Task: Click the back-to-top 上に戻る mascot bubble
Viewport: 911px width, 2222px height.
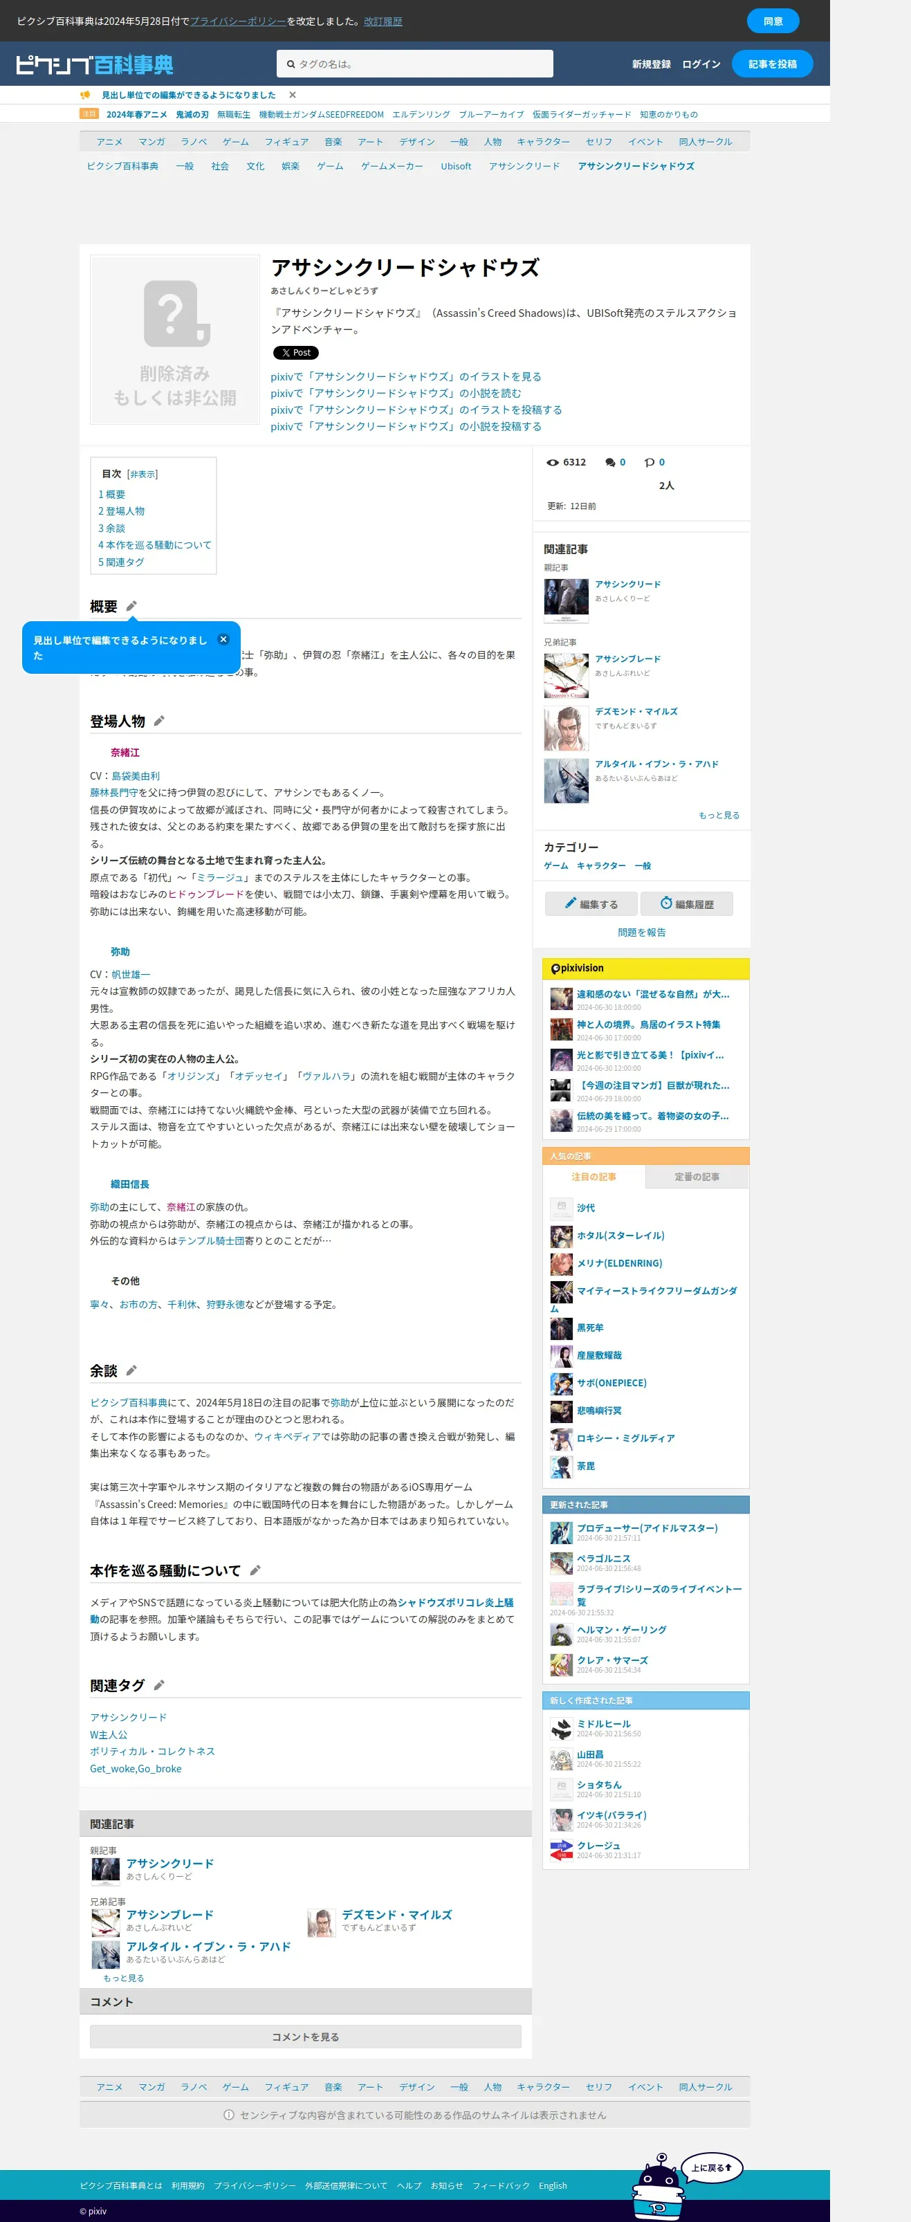Action: point(712,2167)
